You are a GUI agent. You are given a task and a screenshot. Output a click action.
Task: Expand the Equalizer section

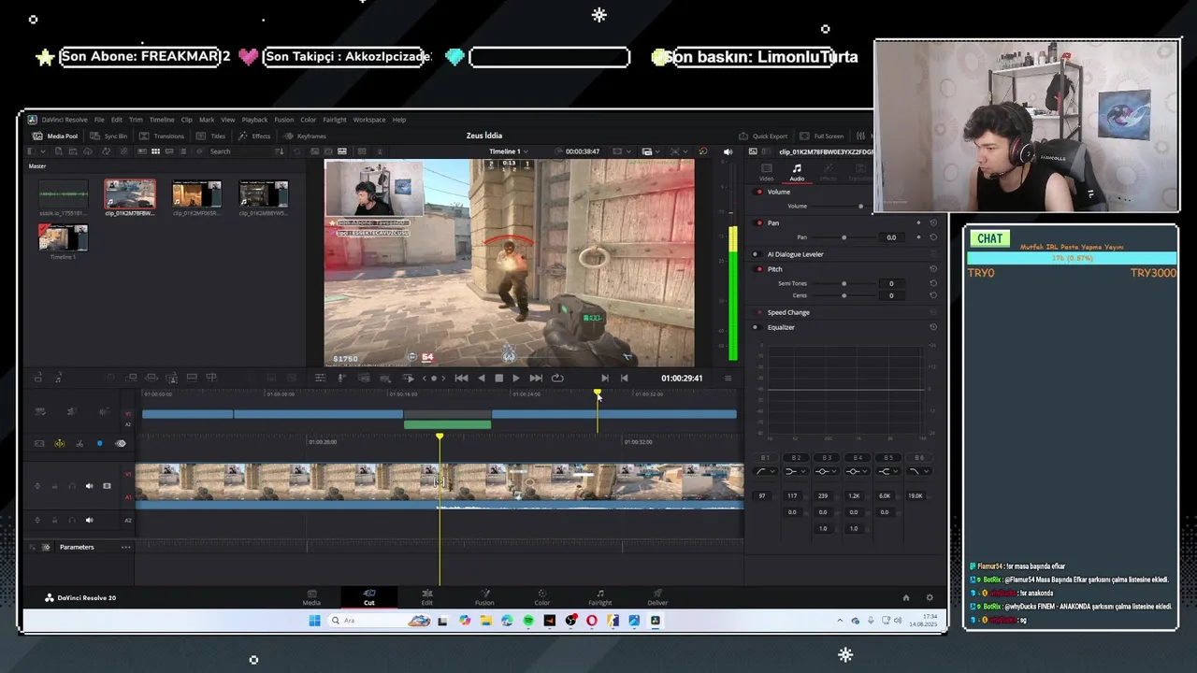[781, 327]
